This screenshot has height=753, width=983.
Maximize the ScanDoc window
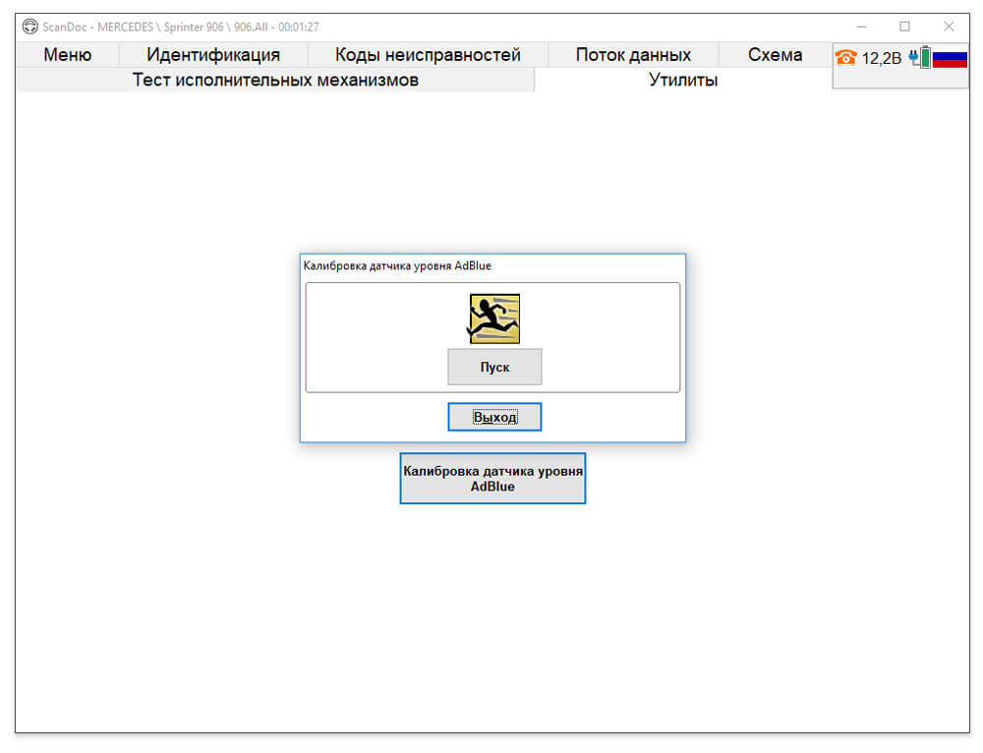(904, 27)
